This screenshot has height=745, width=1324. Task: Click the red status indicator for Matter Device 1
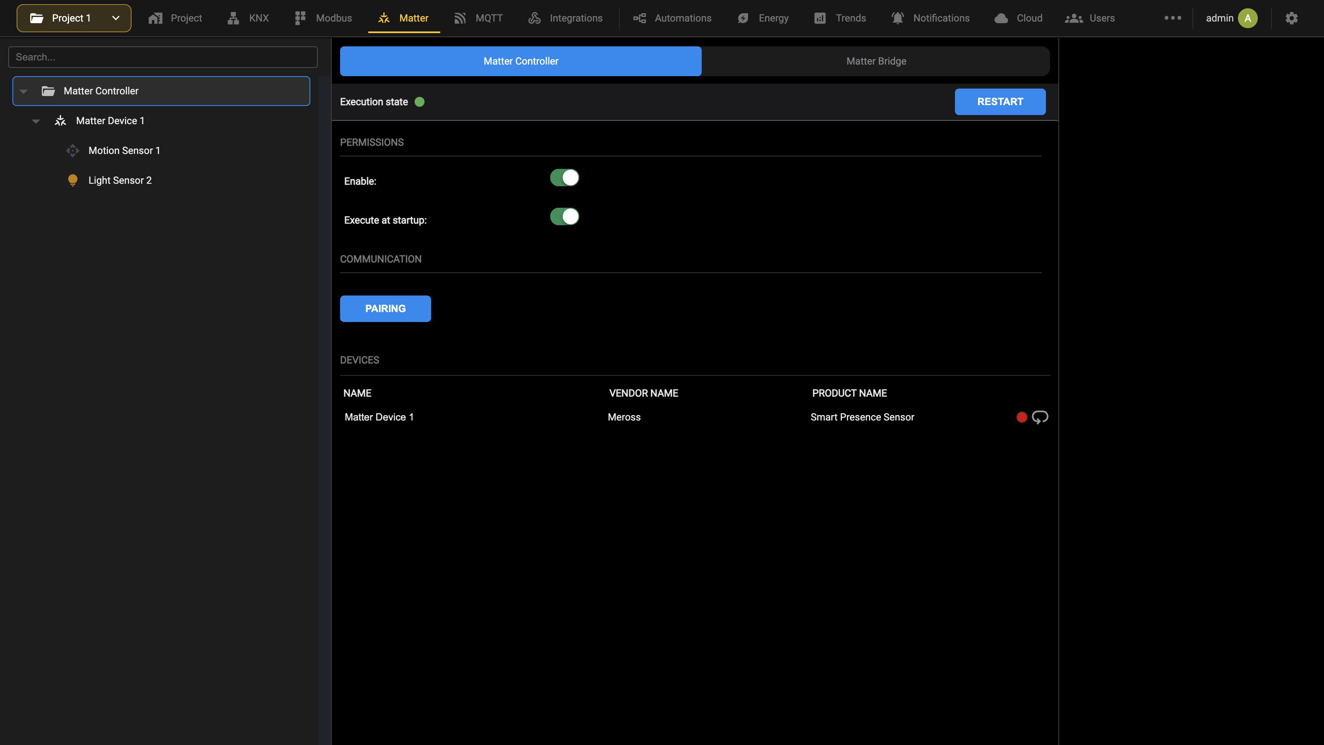pyautogui.click(x=1021, y=417)
